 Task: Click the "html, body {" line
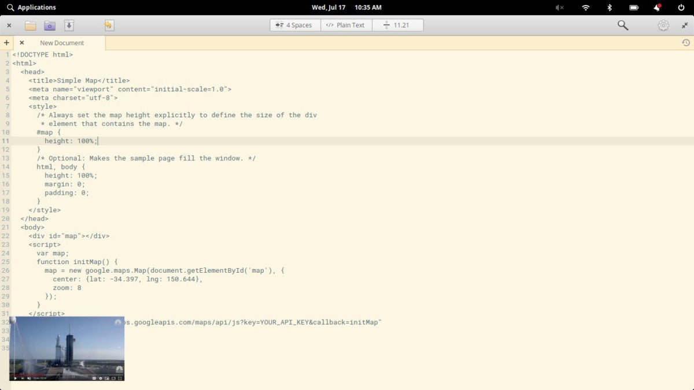tap(61, 167)
